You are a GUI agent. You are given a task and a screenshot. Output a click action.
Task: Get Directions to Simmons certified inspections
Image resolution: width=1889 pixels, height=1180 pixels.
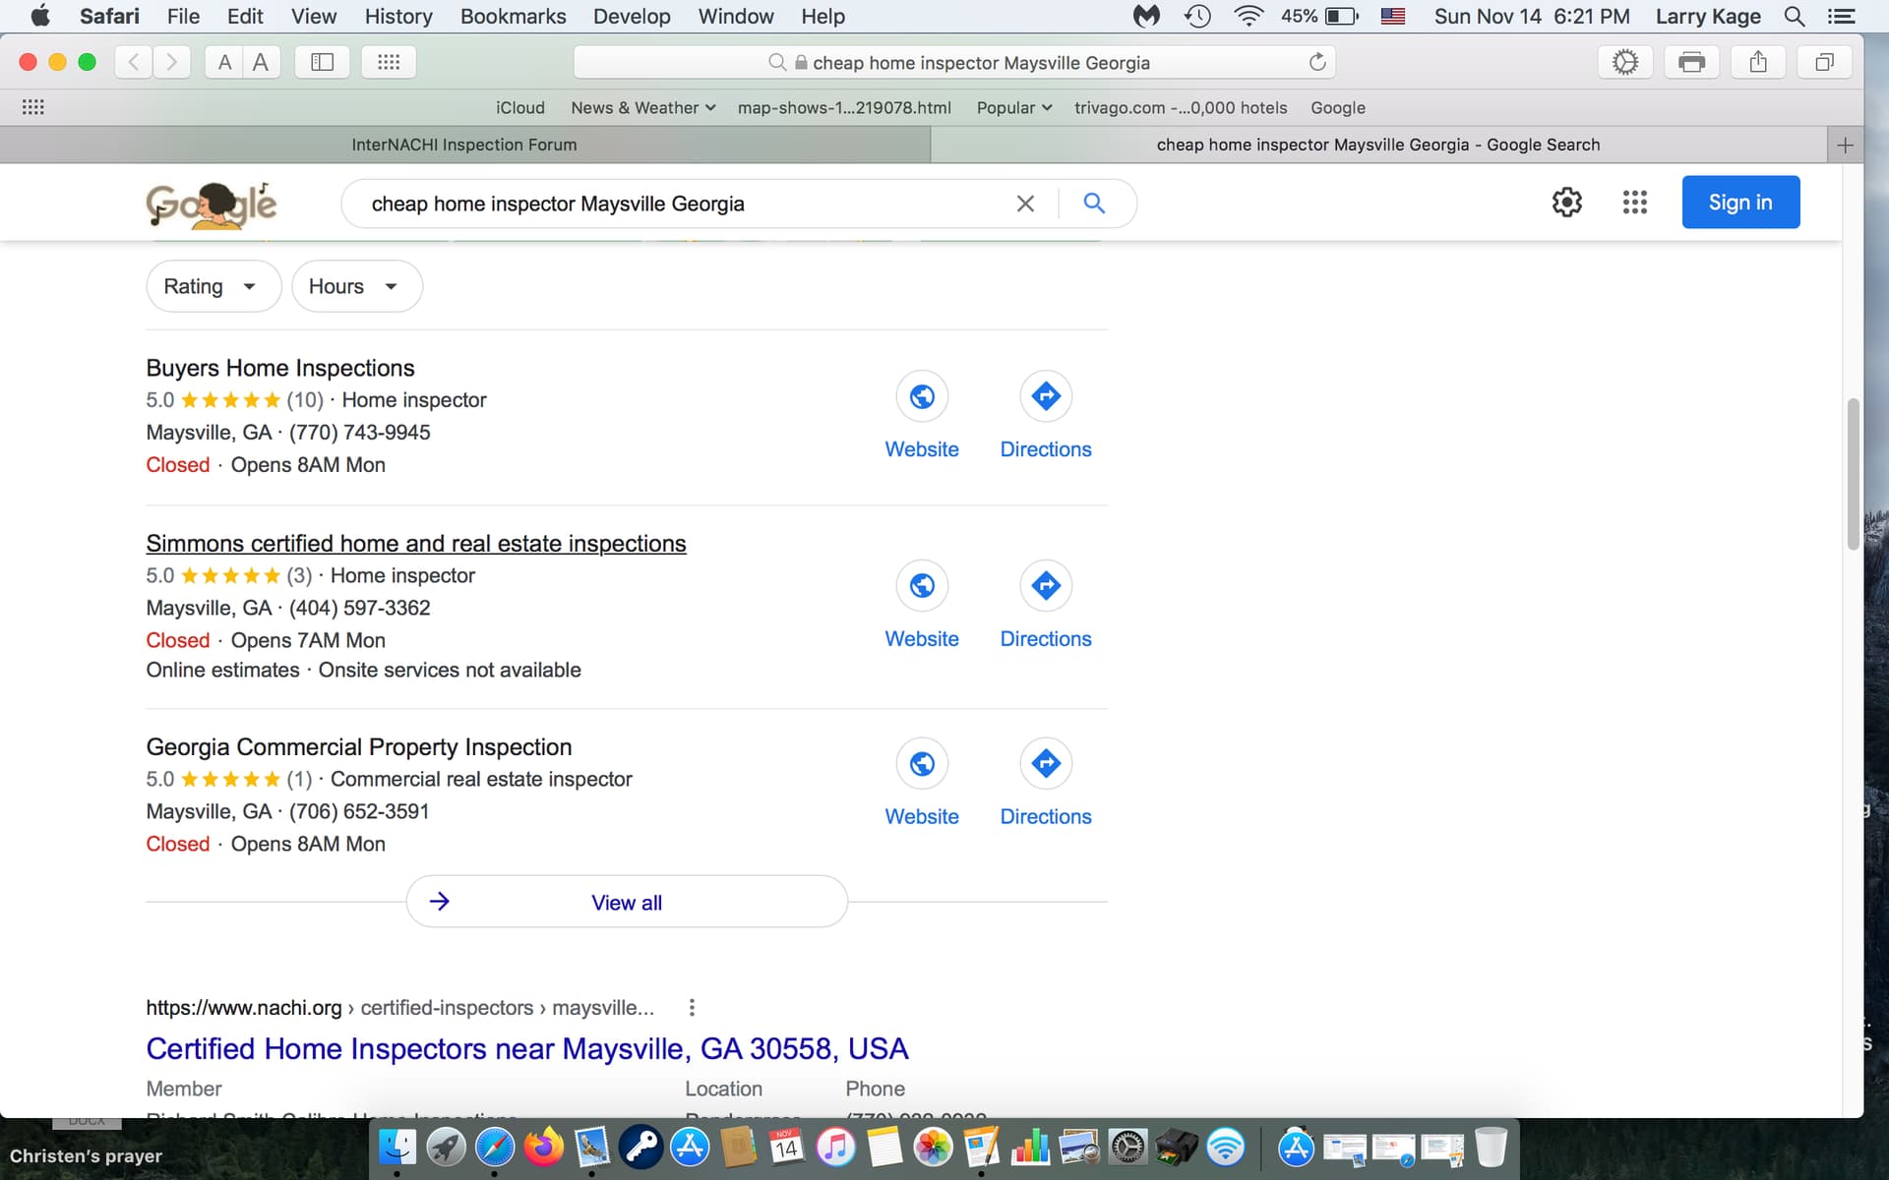click(1045, 586)
